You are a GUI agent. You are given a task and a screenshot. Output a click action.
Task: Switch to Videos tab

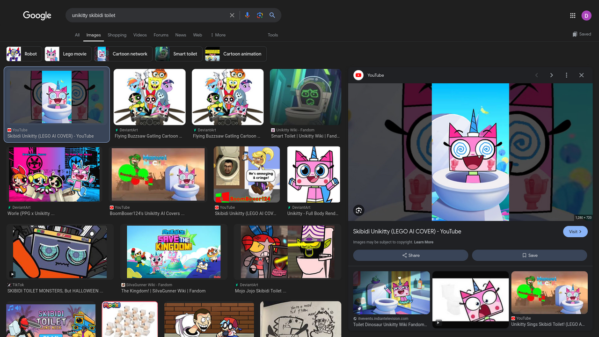(140, 35)
